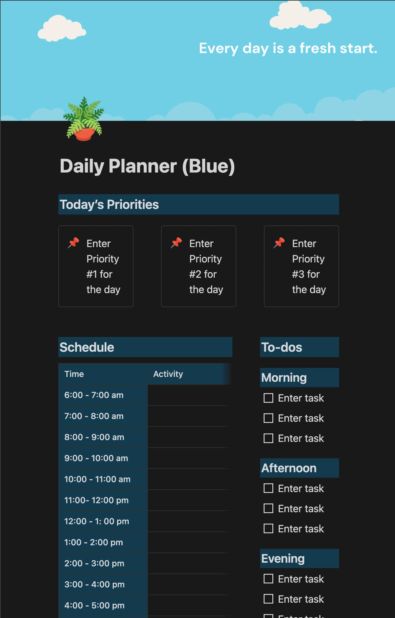The width and height of the screenshot is (395, 618).
Task: Click the Daily Planner (Blue) page title
Action: [x=147, y=166]
